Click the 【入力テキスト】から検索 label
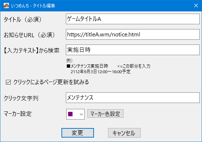The width and height of the screenshot is (202, 142). click(x=31, y=50)
